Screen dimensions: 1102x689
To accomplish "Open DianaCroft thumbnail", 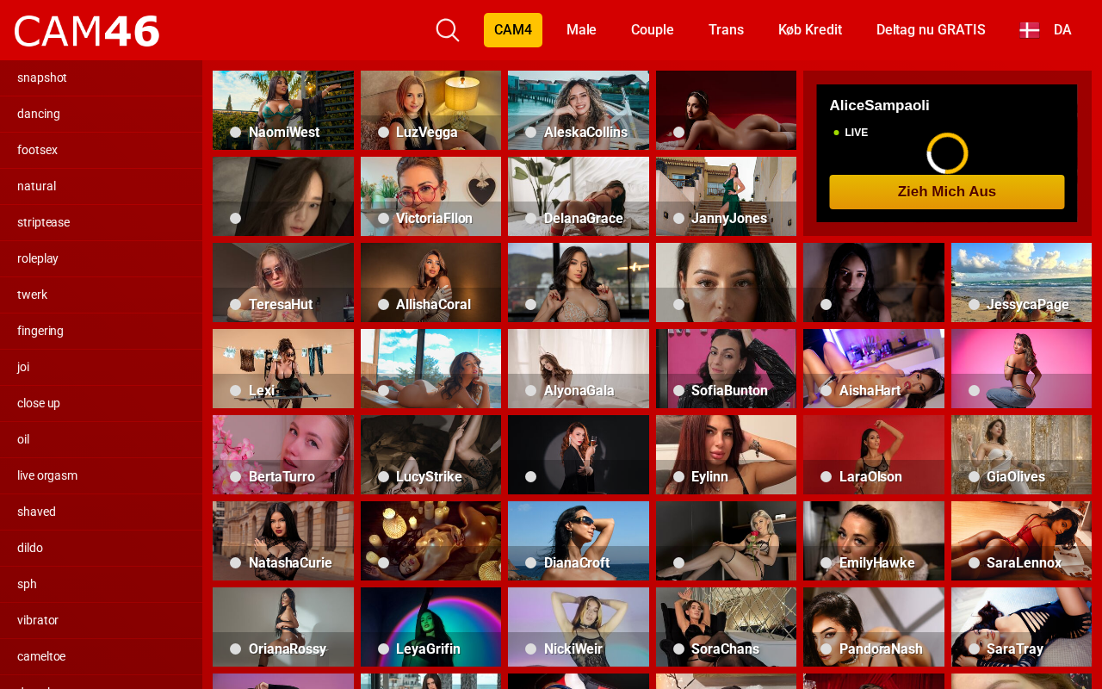I will [x=579, y=541].
